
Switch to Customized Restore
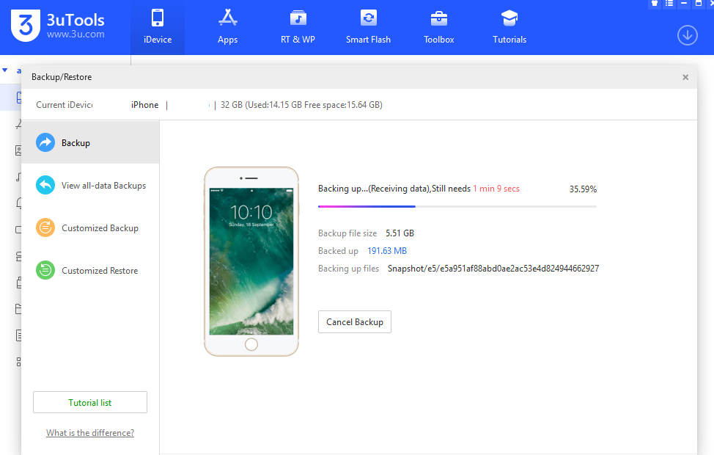(90, 270)
